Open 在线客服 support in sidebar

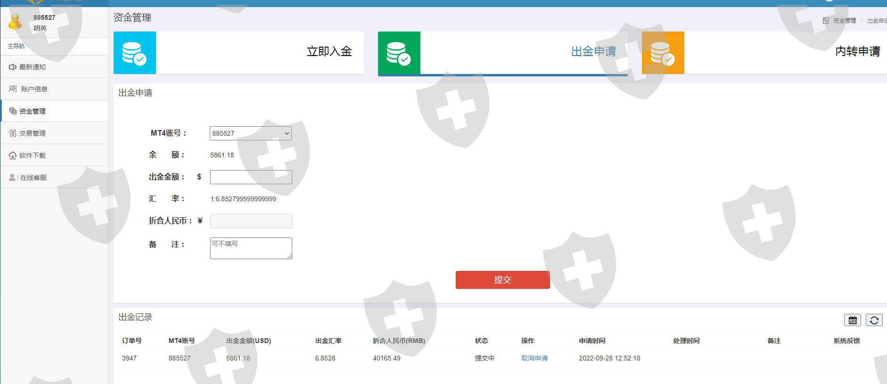pos(33,178)
